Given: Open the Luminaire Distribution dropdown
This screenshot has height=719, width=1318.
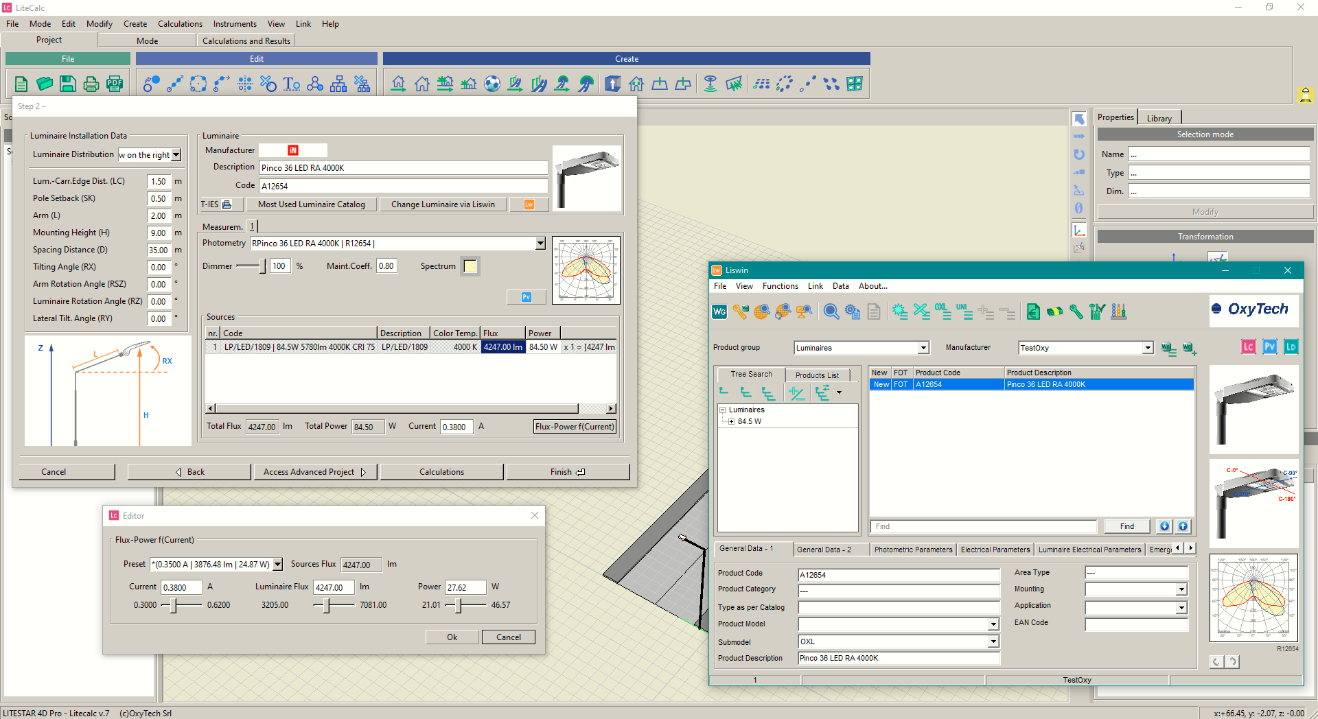Looking at the screenshot, I should click(176, 155).
